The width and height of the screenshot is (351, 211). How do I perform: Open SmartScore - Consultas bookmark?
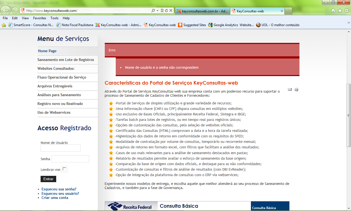[31, 25]
